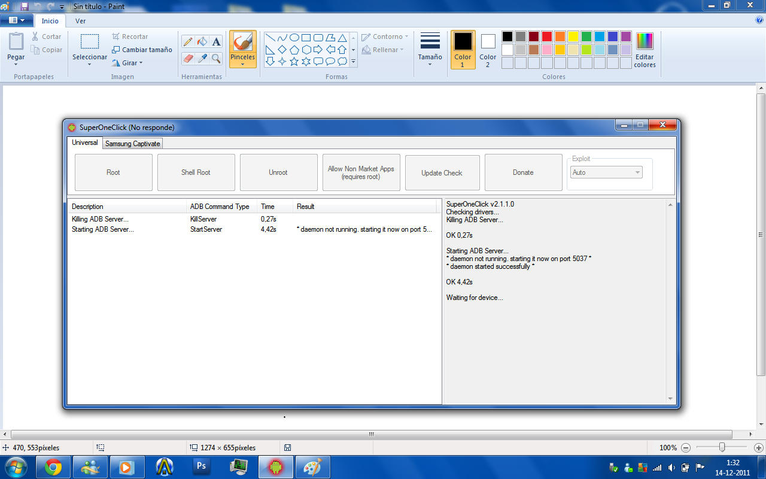Viewport: 766px width, 479px height.
Task: Choose the six-point star shape
Action: coord(306,61)
